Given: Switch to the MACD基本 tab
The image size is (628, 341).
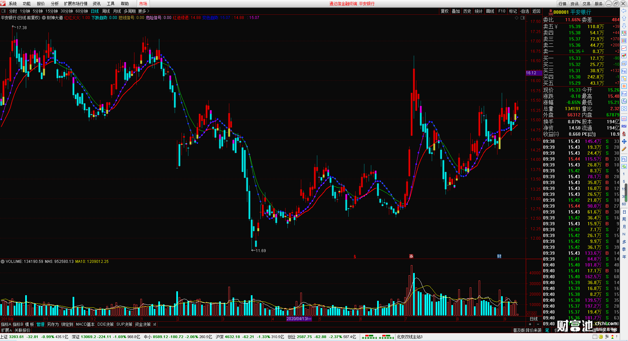Looking at the screenshot, I should click(85, 324).
